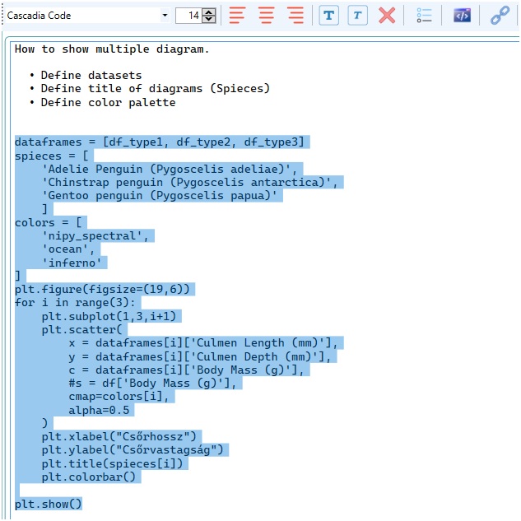
Task: Toggle bullet list formatting
Action: click(x=424, y=16)
